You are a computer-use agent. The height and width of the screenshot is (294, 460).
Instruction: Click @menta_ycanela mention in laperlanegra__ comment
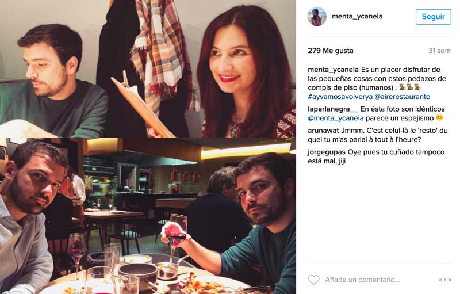tap(336, 119)
